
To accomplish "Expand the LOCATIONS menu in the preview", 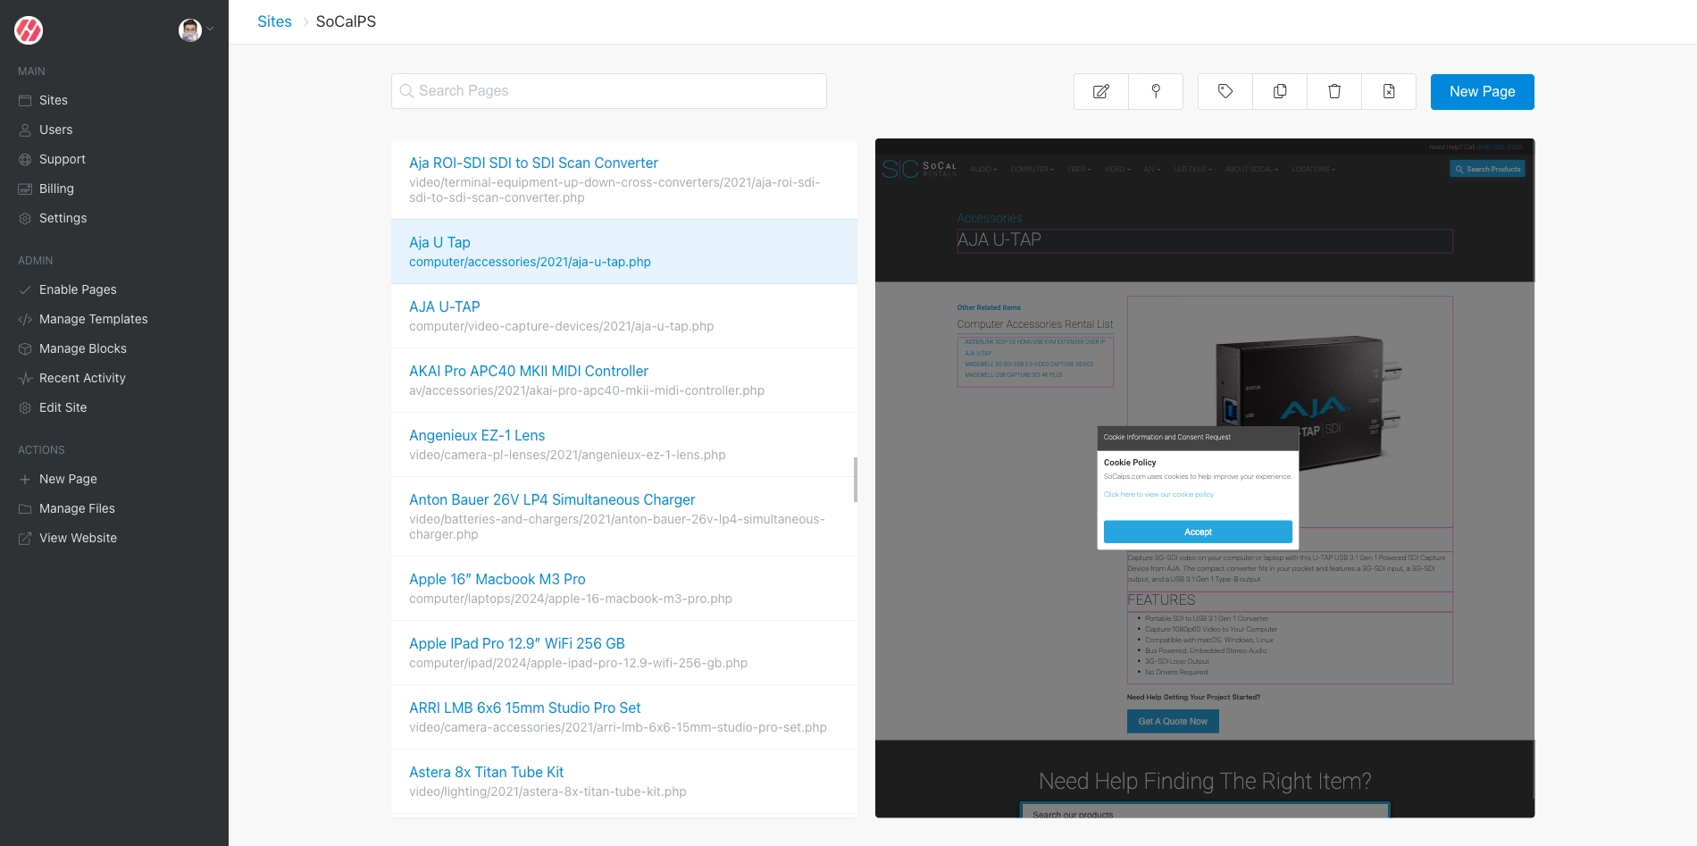I will 1313,169.
